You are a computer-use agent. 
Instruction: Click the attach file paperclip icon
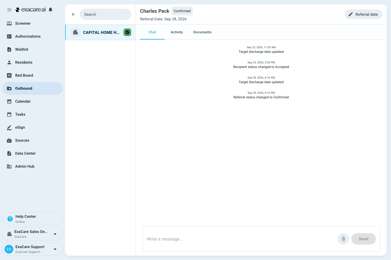343,239
